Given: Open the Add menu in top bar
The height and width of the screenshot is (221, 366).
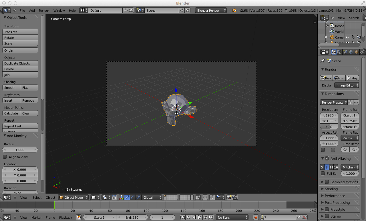Looking at the screenshot, I should point(32,10).
